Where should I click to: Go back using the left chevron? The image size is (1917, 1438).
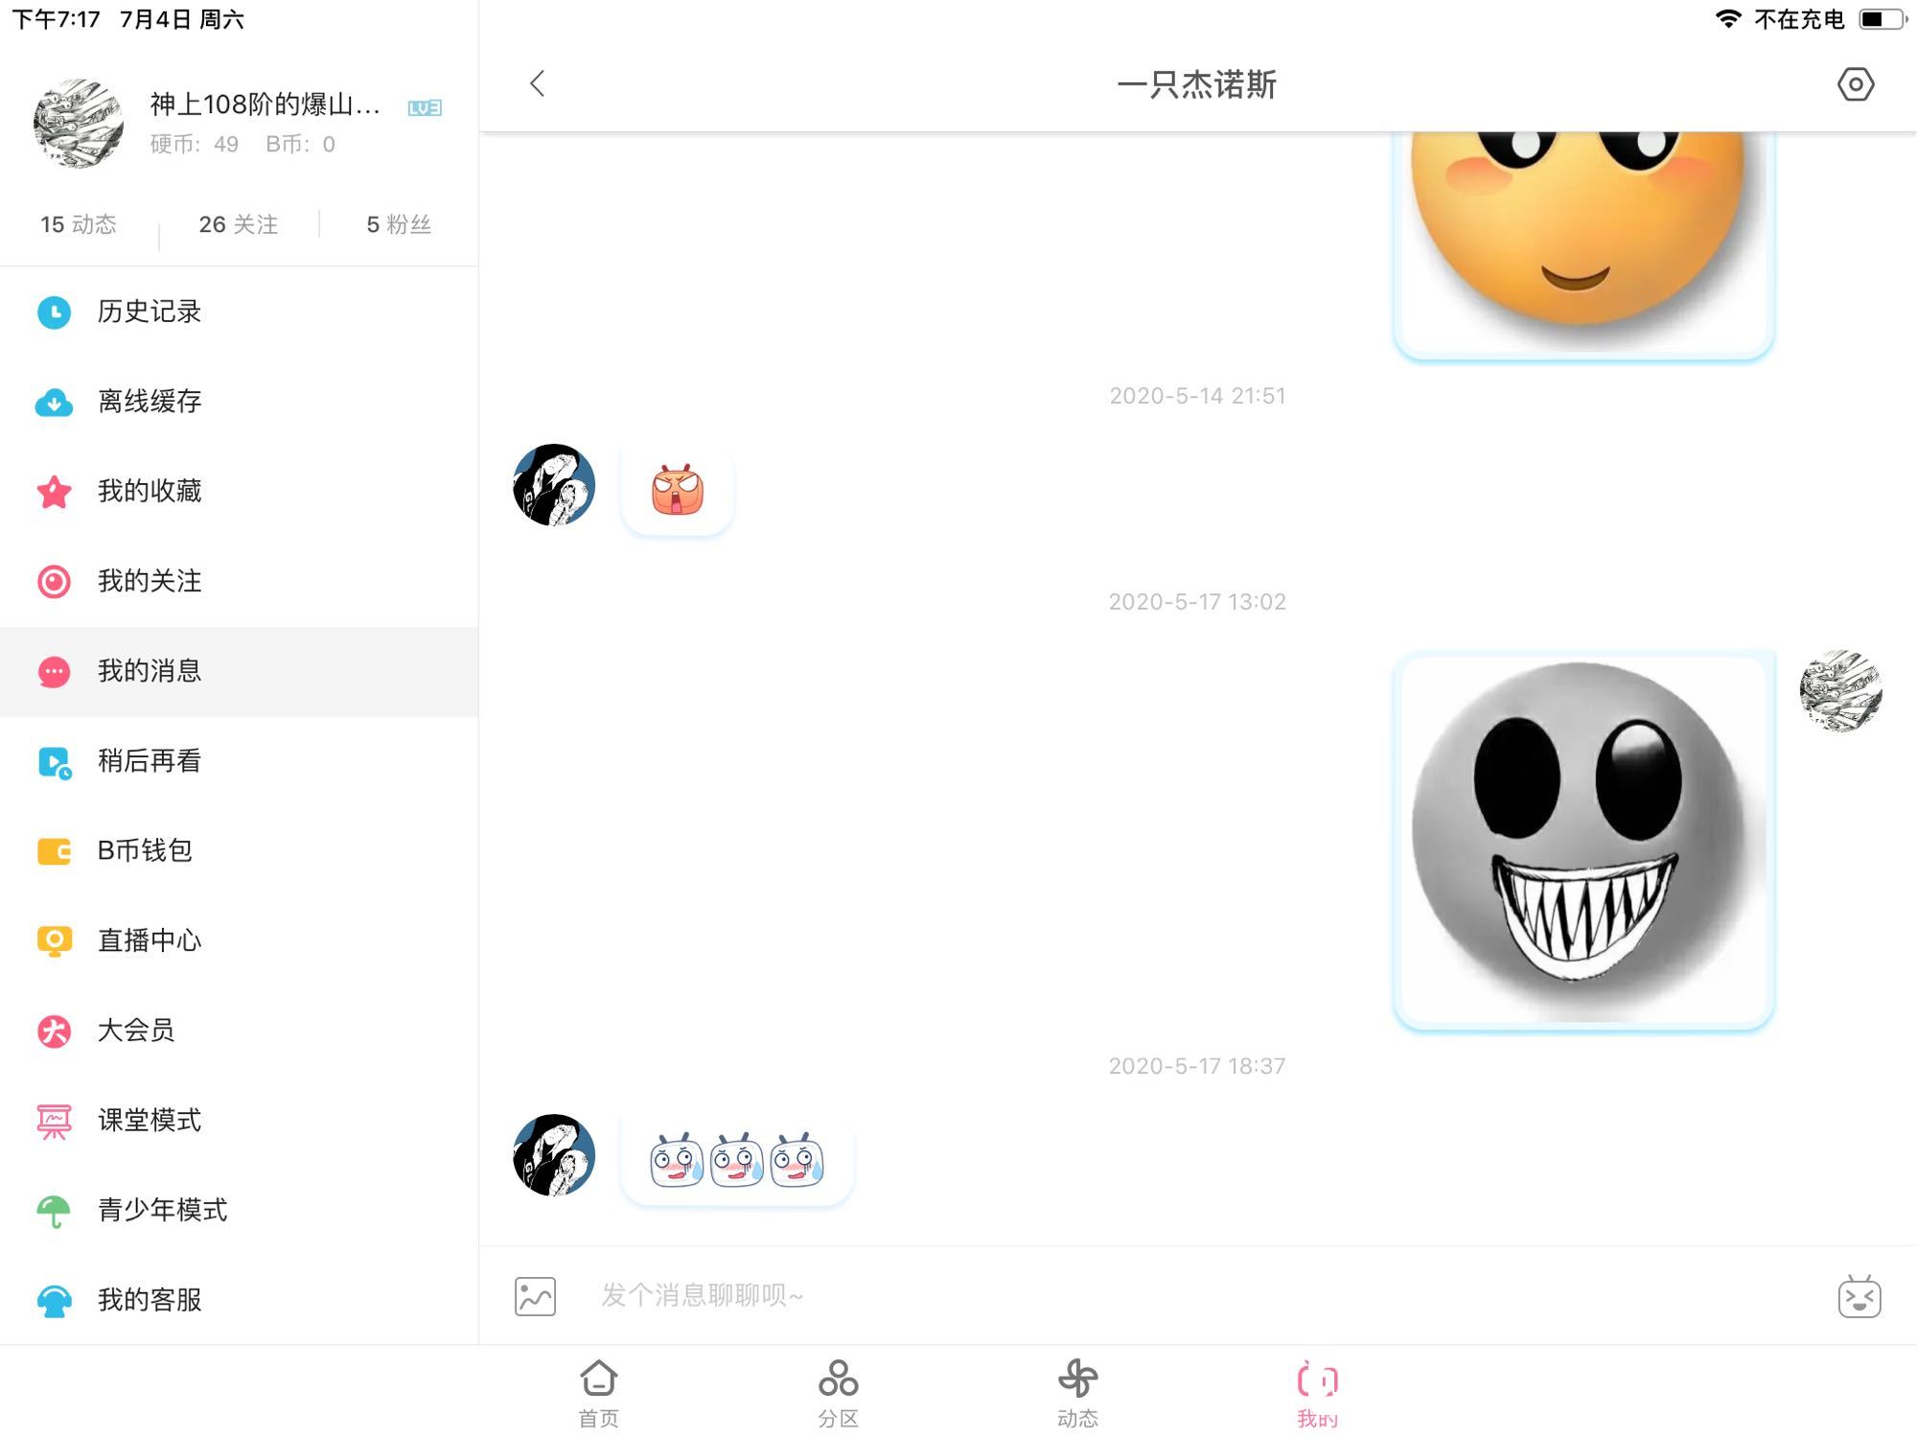pyautogui.click(x=538, y=84)
